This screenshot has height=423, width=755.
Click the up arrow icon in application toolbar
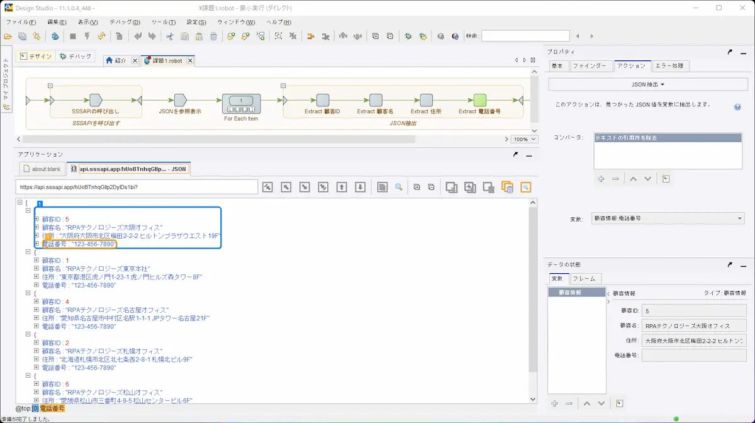pos(342,187)
